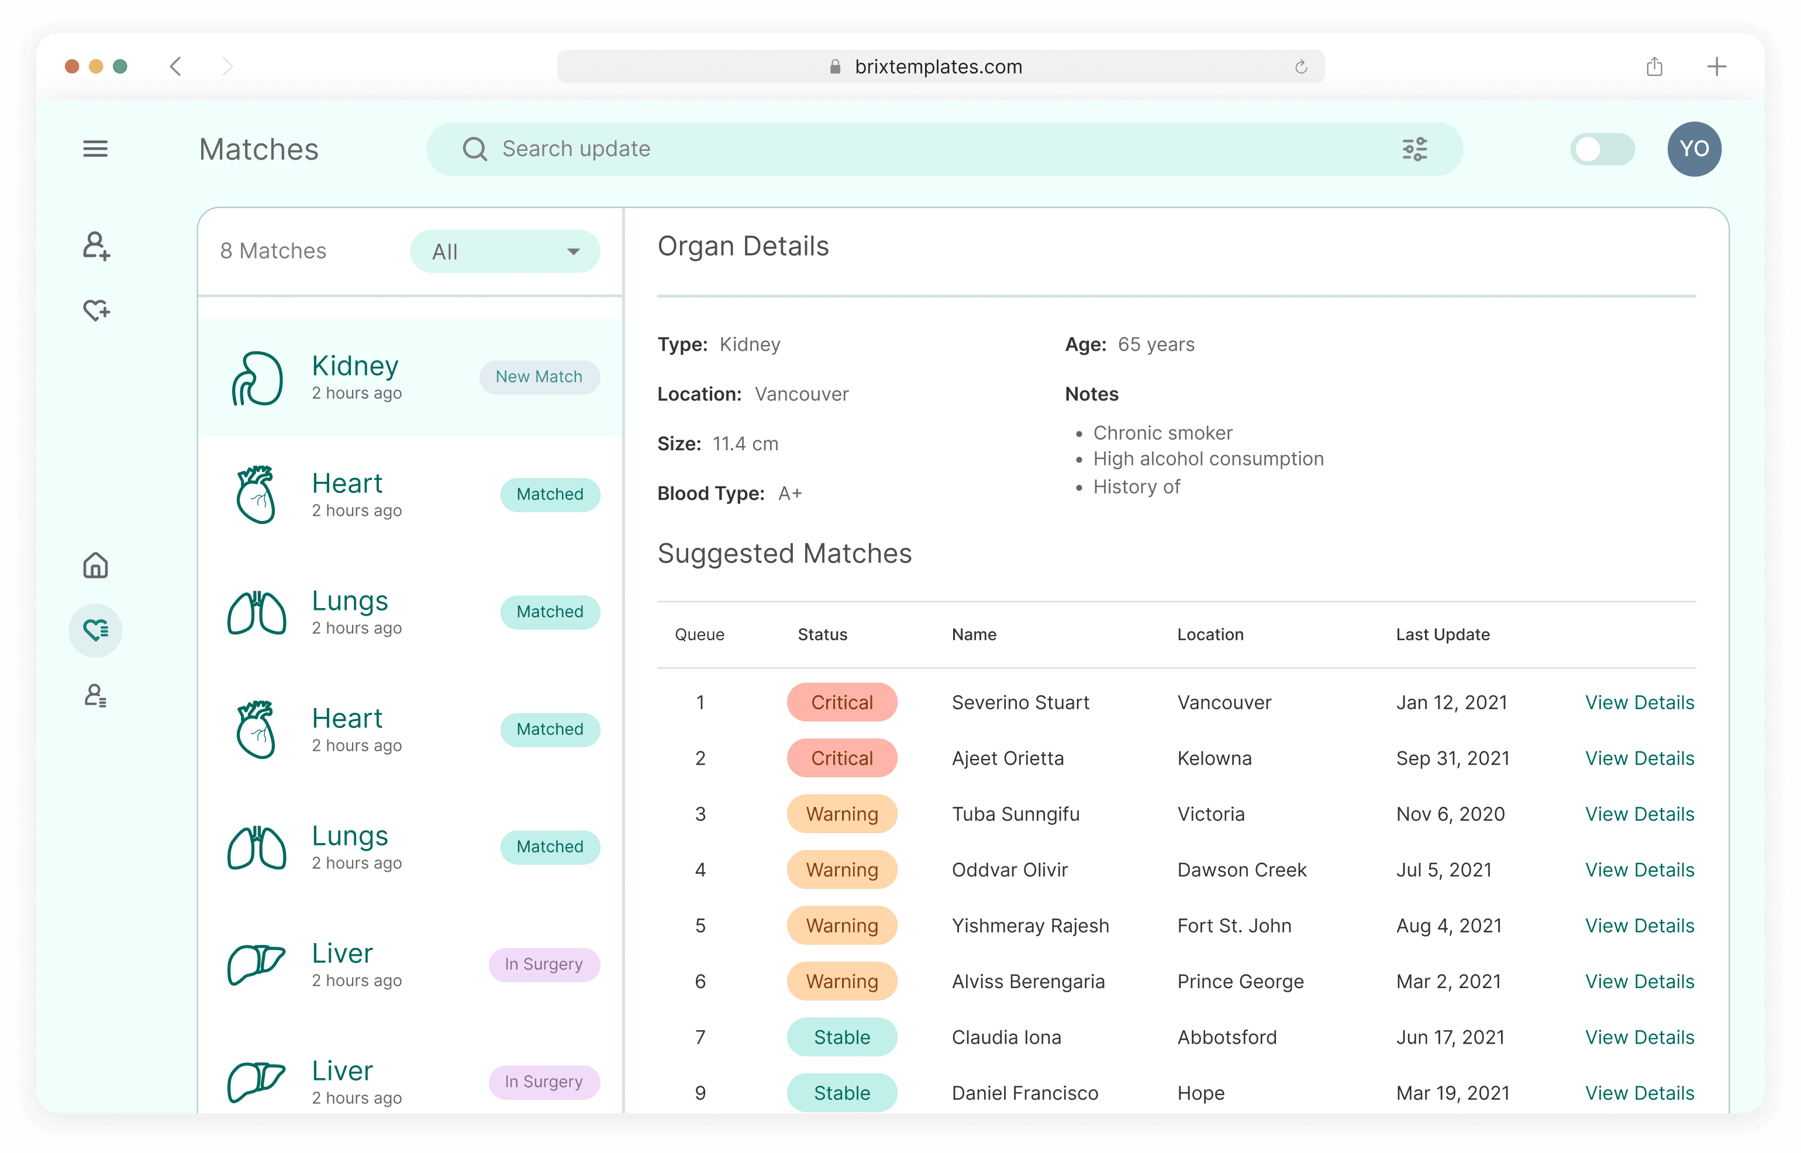The height and width of the screenshot is (1153, 1801).
Task: View details for Daniel Francisco
Action: [1639, 1093]
